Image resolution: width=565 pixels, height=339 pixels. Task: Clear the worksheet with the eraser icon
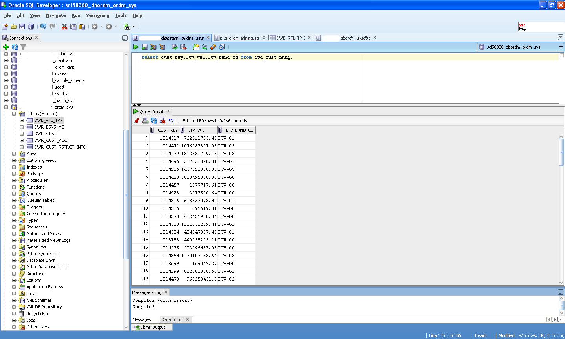[x=213, y=47]
